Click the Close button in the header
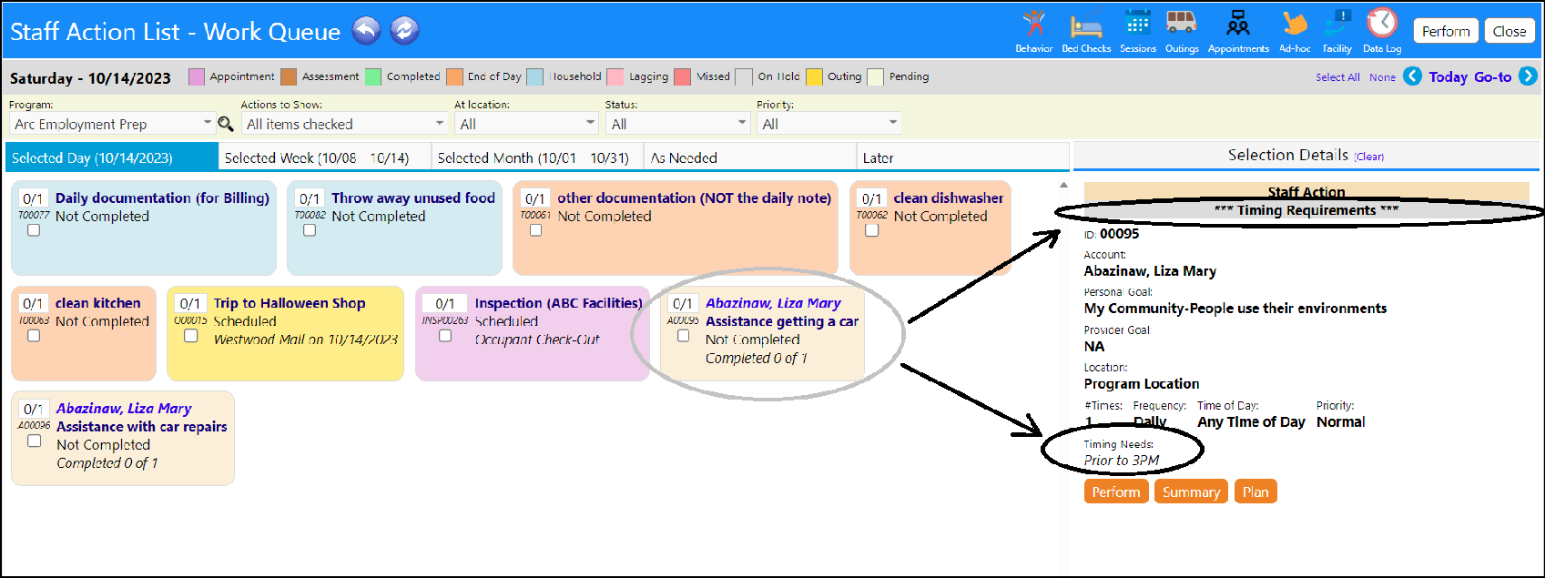 point(1509,31)
